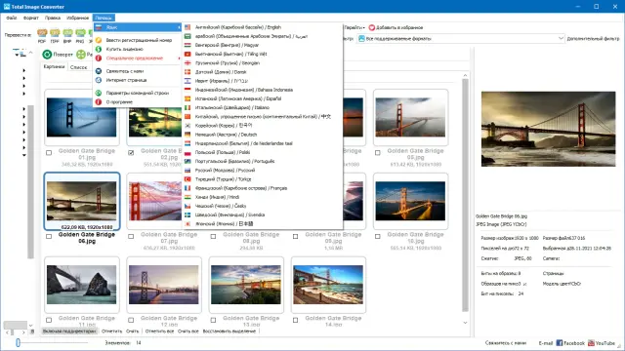This screenshot has height=351, width=625.
Task: Switch to the Список tab
Action: [x=78, y=67]
